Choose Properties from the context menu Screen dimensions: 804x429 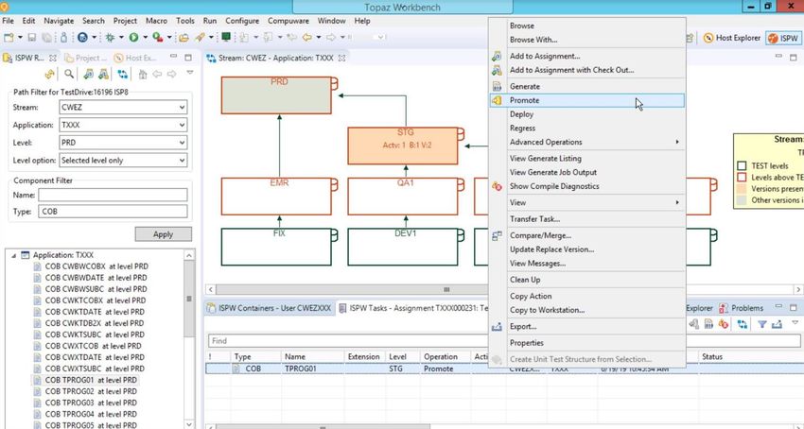point(587,343)
